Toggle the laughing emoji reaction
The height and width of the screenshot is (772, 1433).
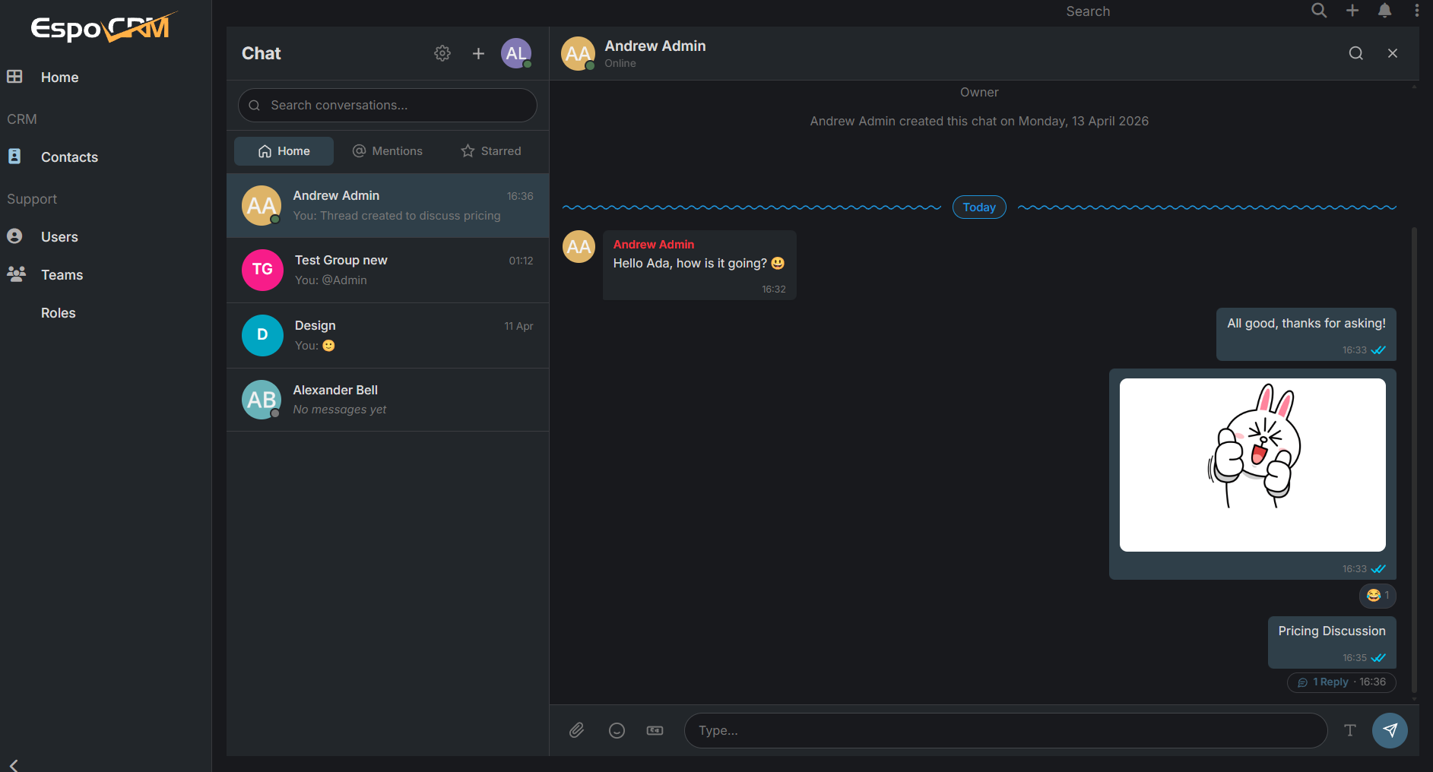point(1378,596)
